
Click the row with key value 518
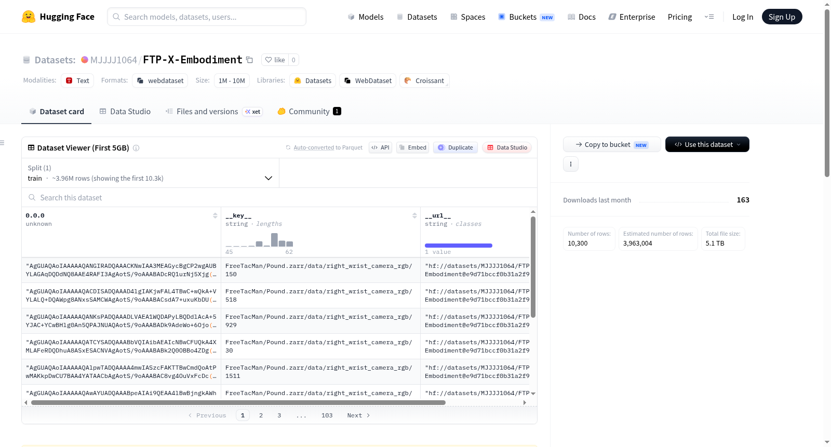276,295
